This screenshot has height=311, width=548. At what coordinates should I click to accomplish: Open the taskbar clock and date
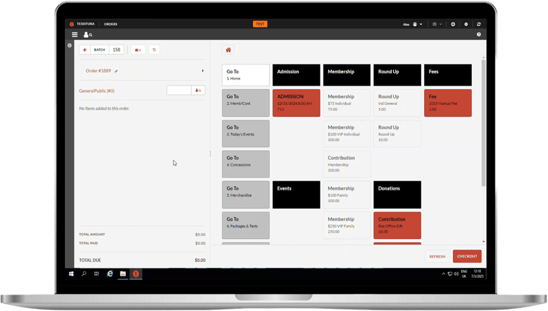pos(477,273)
